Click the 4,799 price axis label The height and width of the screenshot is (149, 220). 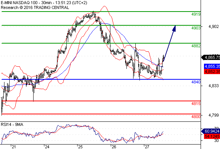pyautogui.click(x=214, y=115)
